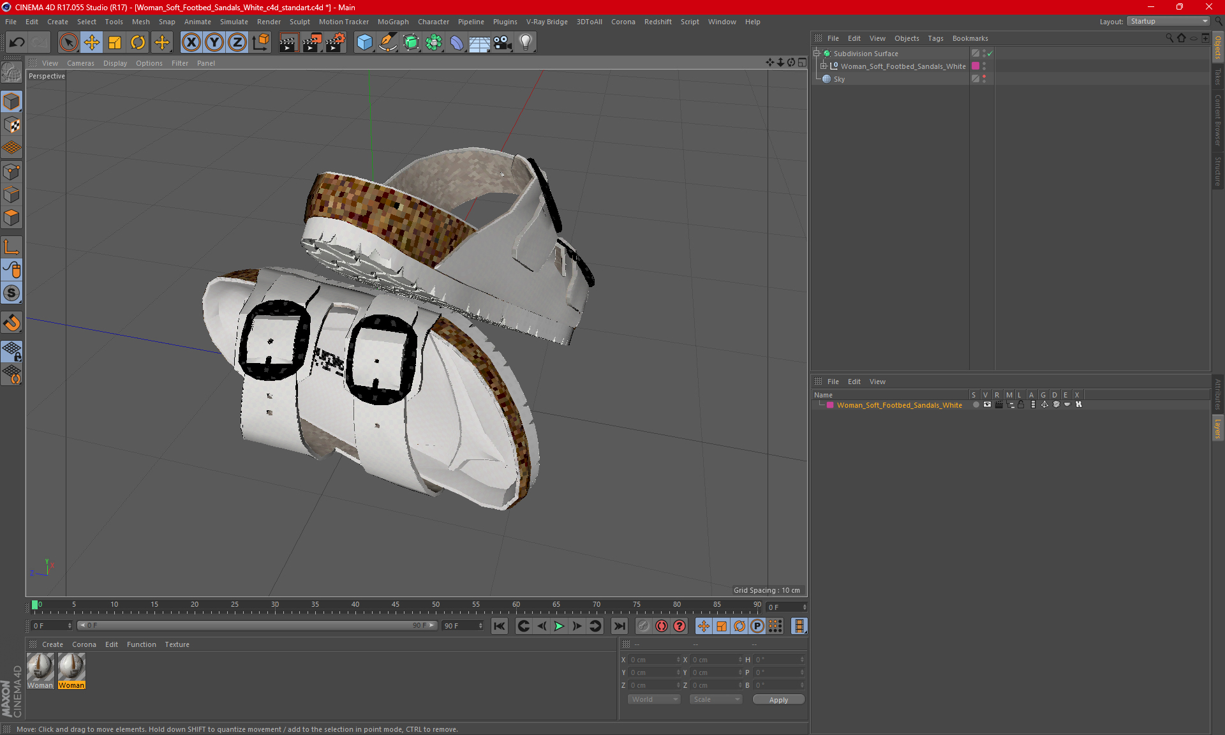The width and height of the screenshot is (1225, 735).
Task: Add a Light object
Action: pyautogui.click(x=525, y=43)
